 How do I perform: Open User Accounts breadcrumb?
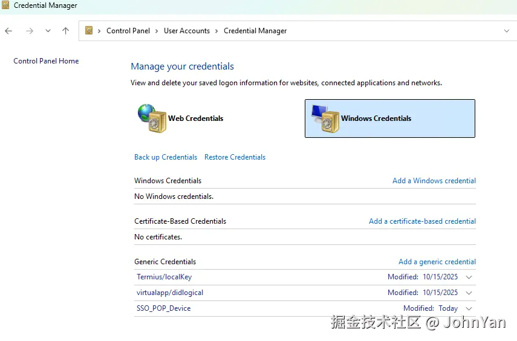pos(187,31)
